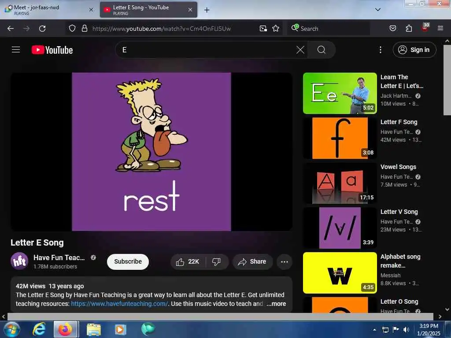Click the YouTube search magnifier button
Viewport: 451px width, 338px height.
click(321, 50)
